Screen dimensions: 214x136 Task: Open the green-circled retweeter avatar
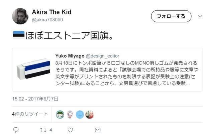[60, 114]
